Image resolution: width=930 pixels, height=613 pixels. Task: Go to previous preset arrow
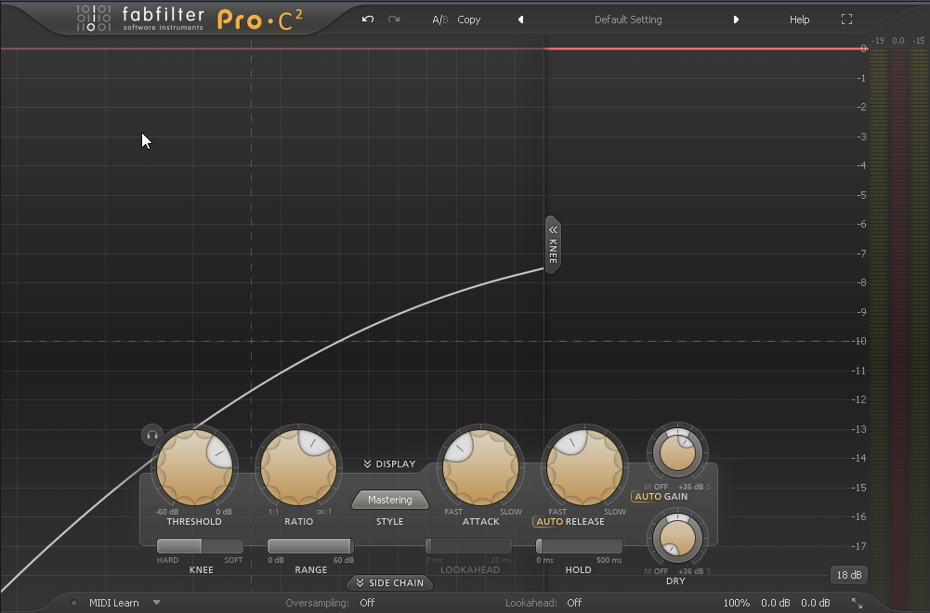click(x=521, y=20)
